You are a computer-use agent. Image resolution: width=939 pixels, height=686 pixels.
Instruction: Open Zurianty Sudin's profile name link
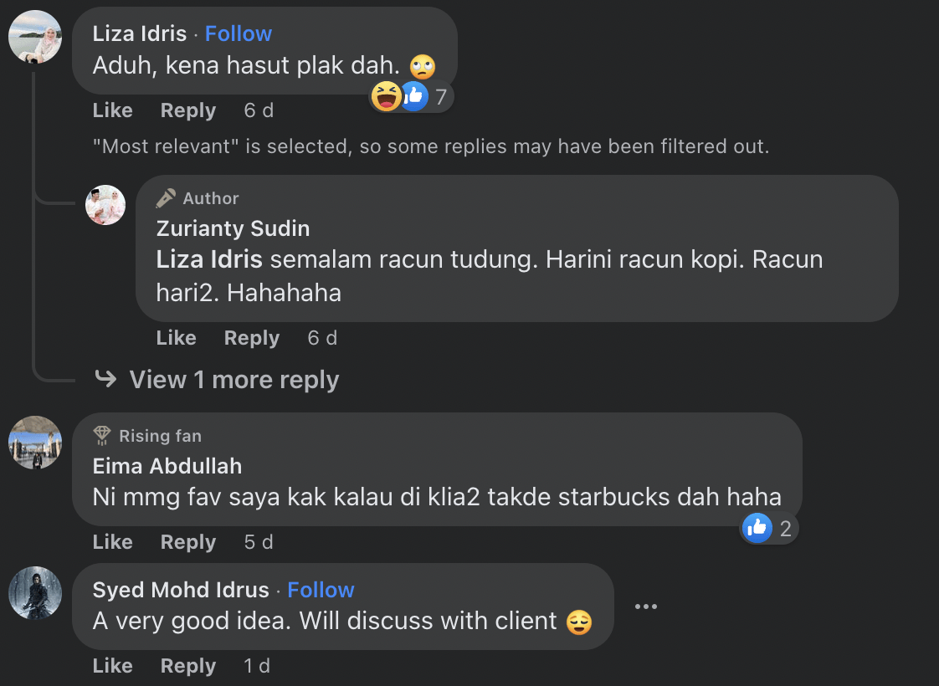point(233,228)
